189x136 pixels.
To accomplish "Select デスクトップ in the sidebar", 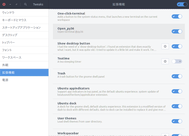I will (x=24, y=35).
